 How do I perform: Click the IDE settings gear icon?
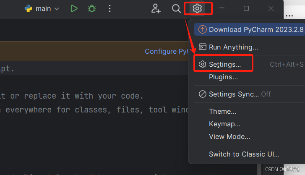click(x=198, y=8)
